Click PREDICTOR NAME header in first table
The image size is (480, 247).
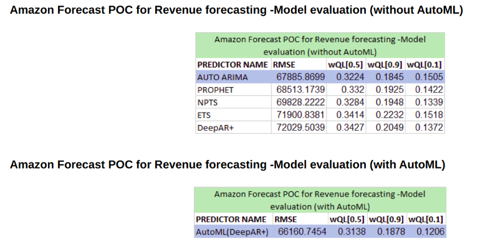pyautogui.click(x=233, y=65)
